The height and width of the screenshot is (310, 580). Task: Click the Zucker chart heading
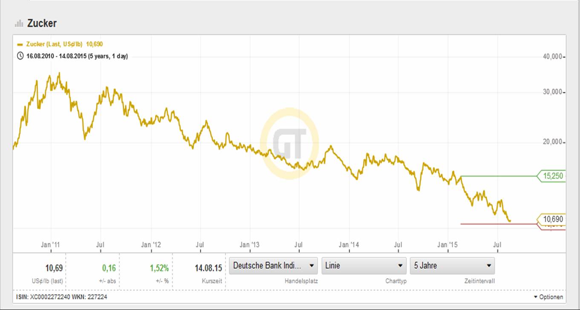pyautogui.click(x=42, y=23)
